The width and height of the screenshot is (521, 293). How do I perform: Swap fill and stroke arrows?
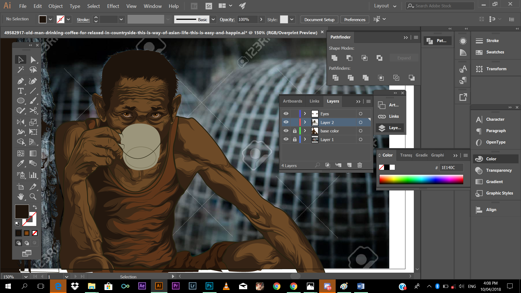click(35, 207)
